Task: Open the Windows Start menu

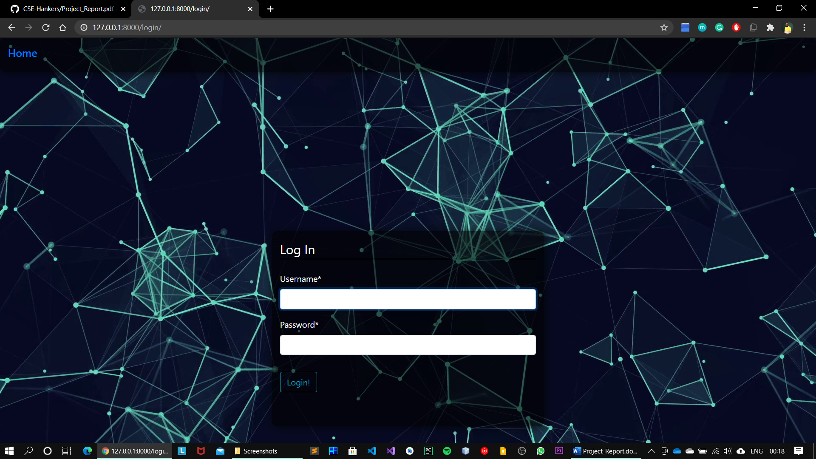Action: (9, 451)
